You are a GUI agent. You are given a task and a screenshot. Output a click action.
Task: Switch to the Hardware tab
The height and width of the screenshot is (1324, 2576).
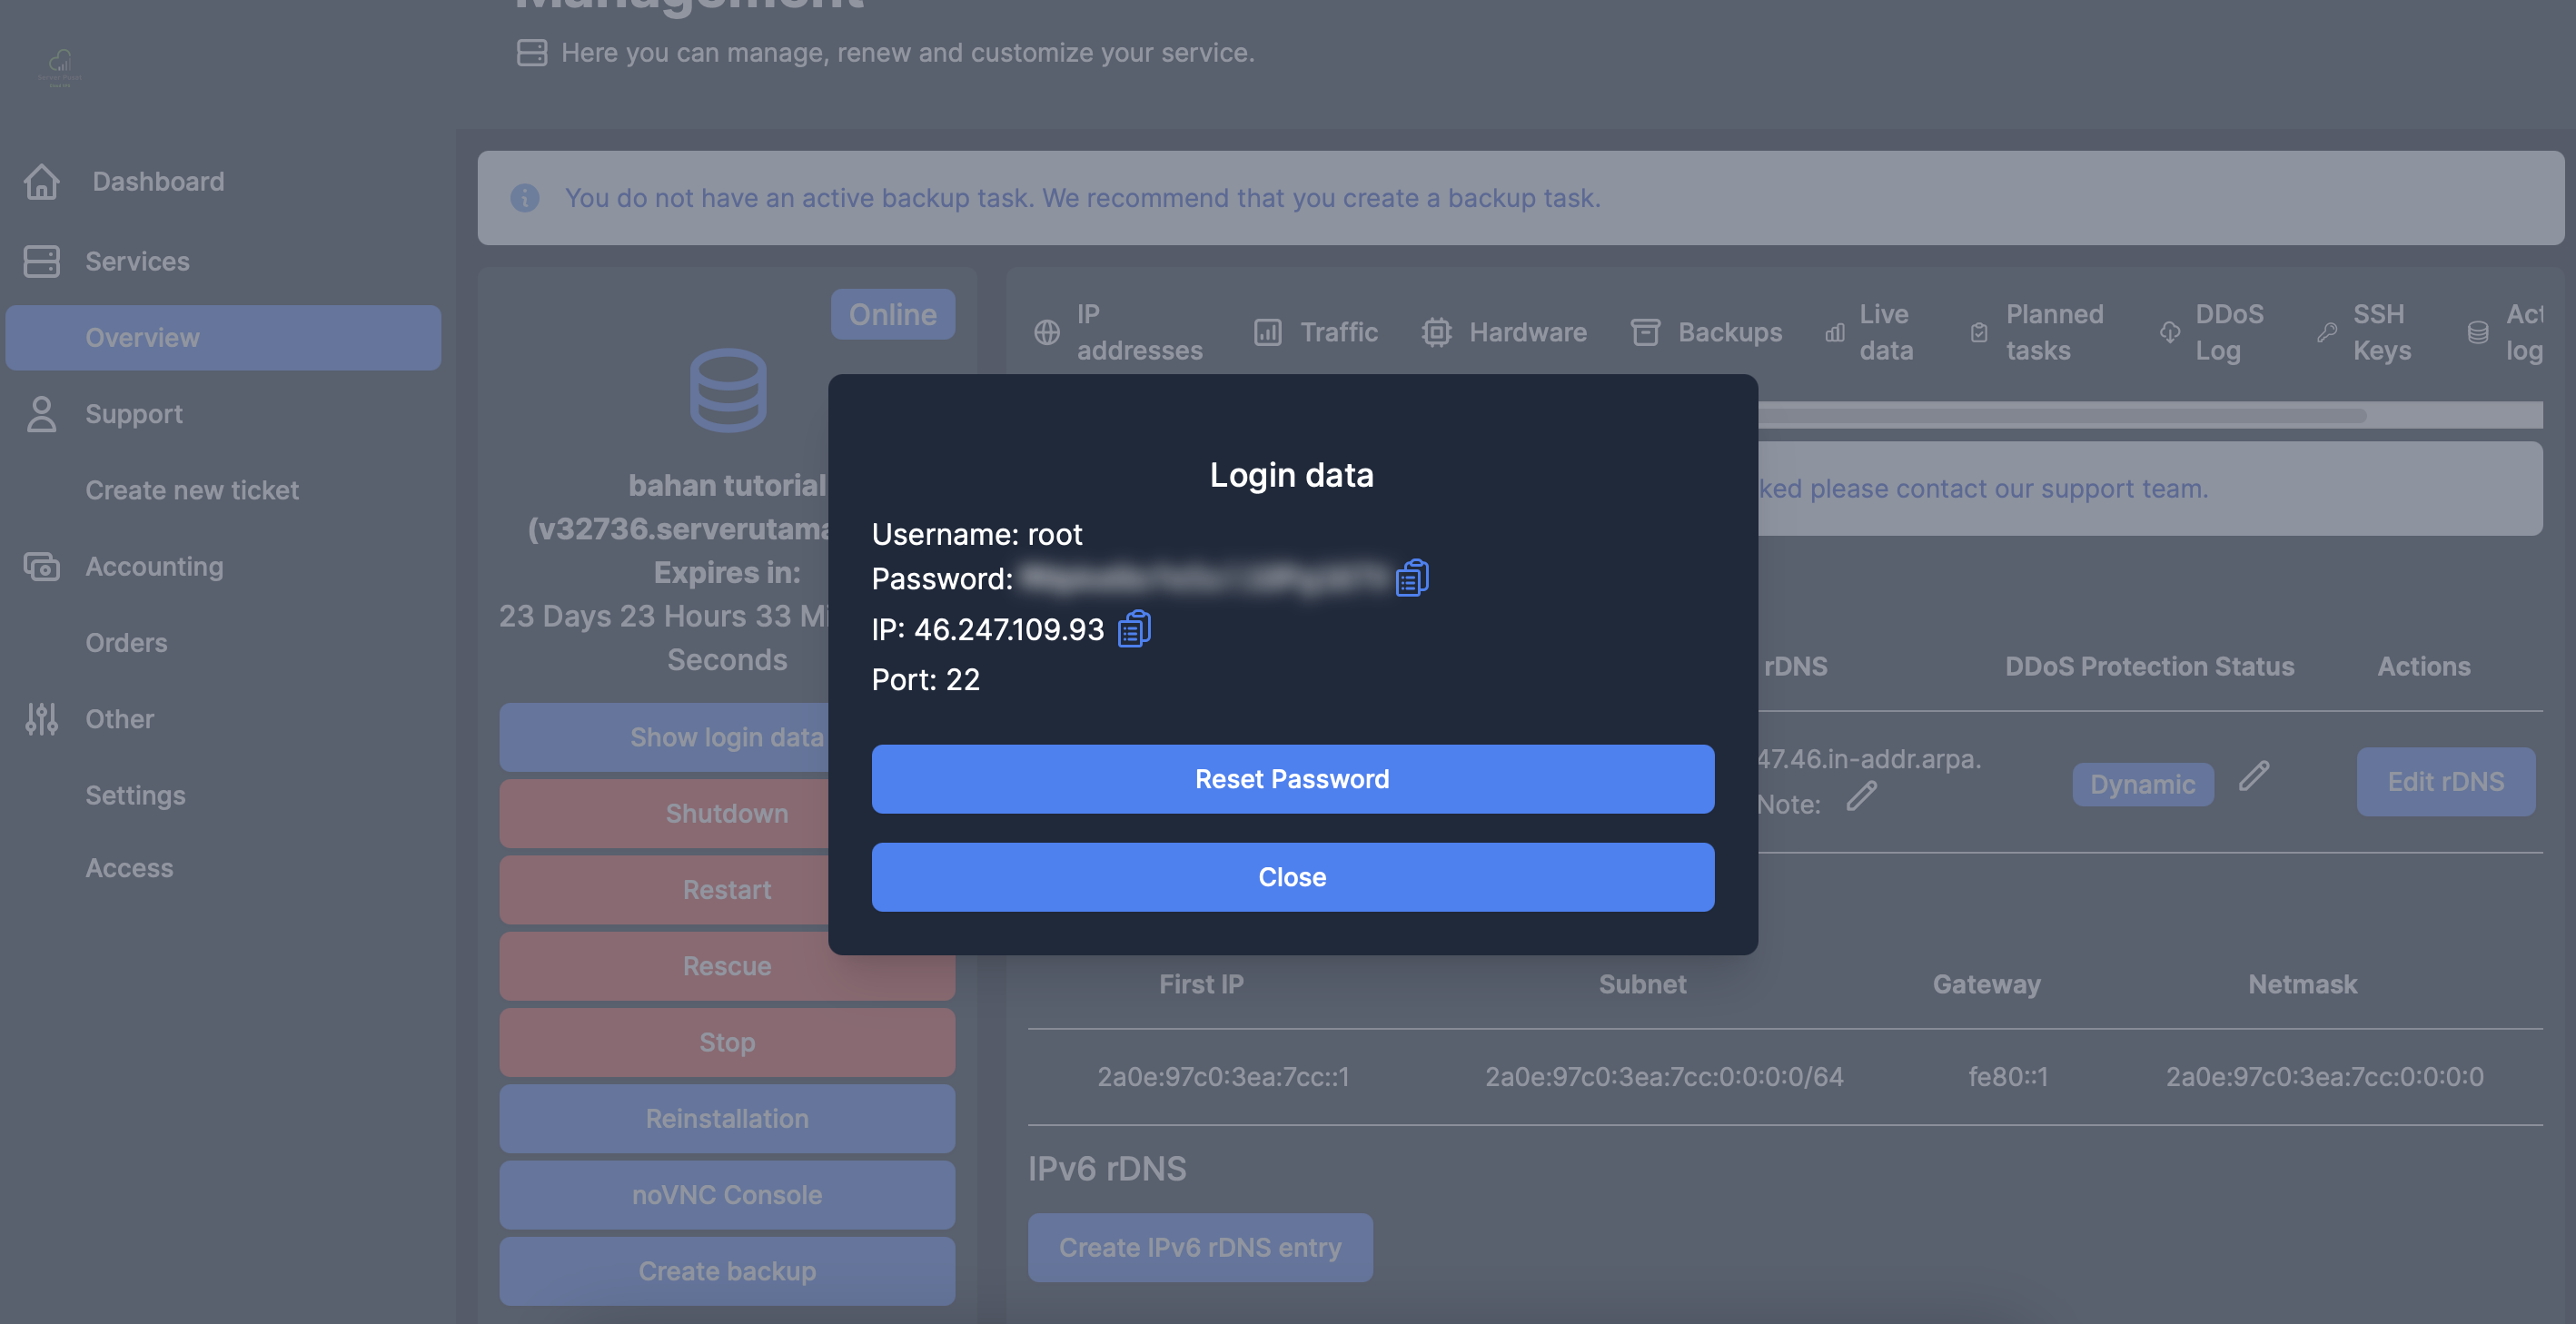[1527, 333]
